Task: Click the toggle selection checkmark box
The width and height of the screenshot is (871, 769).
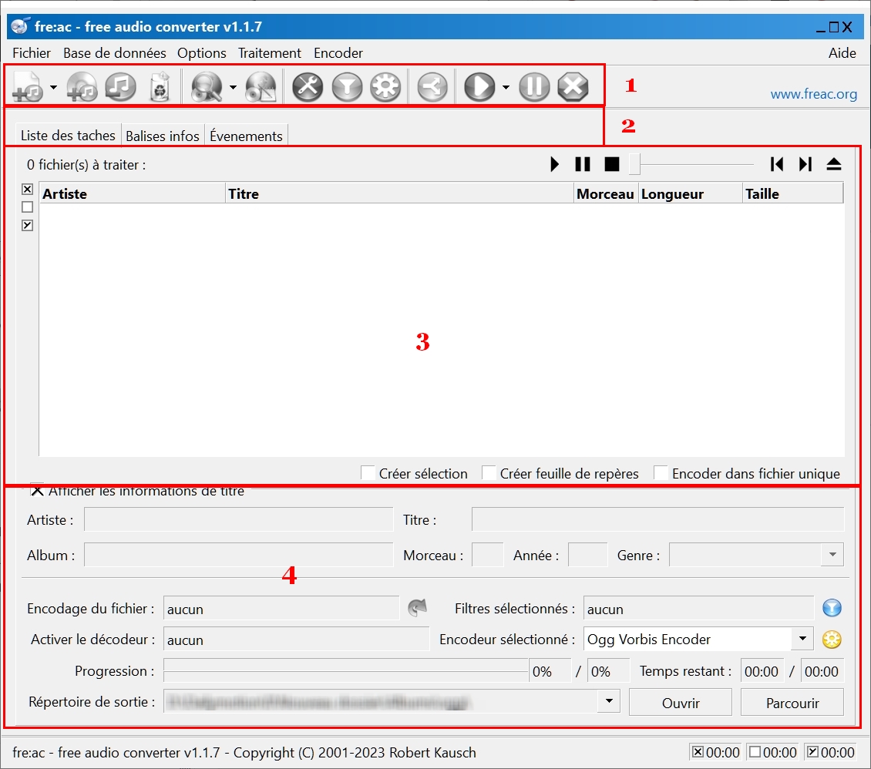Action: coord(27,226)
